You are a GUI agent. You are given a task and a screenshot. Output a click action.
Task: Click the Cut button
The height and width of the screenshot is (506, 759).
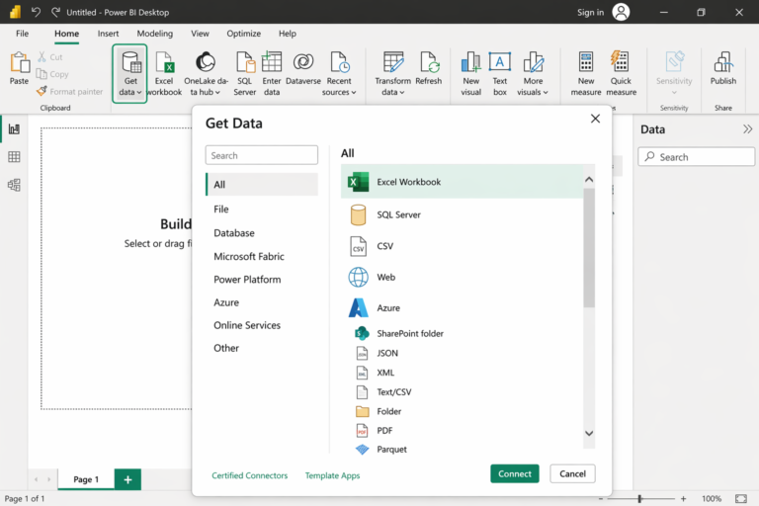click(50, 57)
